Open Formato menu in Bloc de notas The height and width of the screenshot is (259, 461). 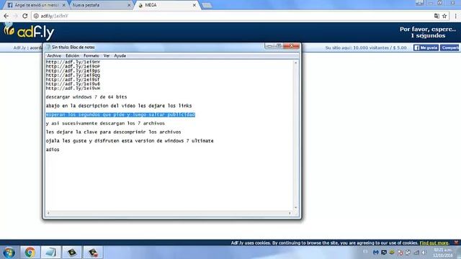pos(91,55)
